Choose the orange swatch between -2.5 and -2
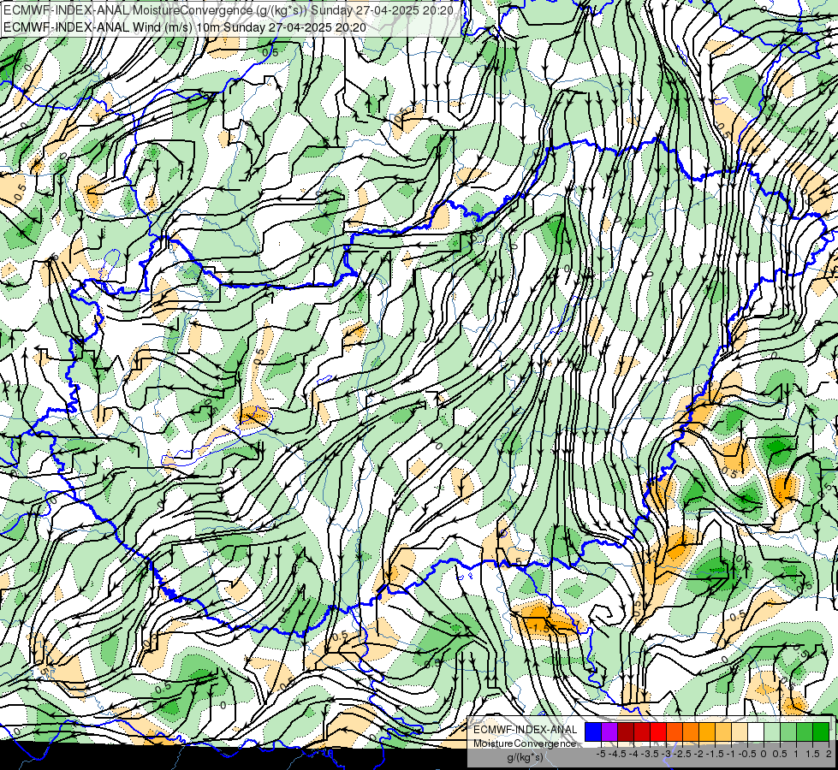 pyautogui.click(x=691, y=732)
